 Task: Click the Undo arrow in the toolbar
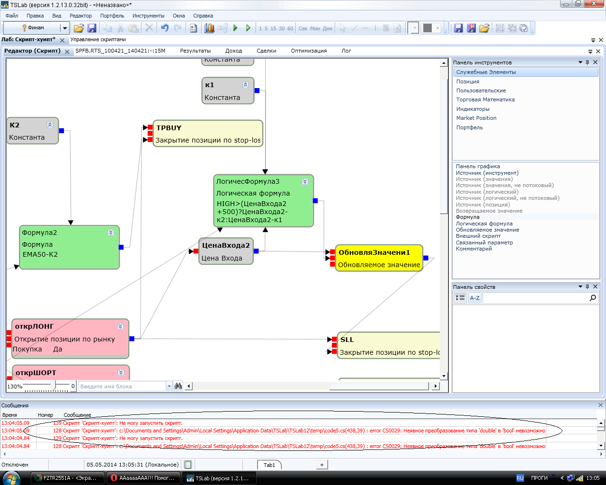(165, 28)
